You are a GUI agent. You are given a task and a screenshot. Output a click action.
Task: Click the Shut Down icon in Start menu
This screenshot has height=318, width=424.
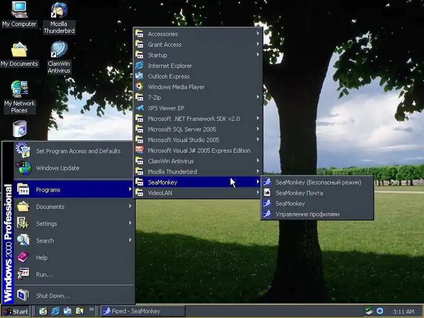point(23,295)
